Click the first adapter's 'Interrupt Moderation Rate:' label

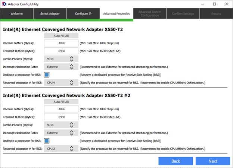pos(21,67)
